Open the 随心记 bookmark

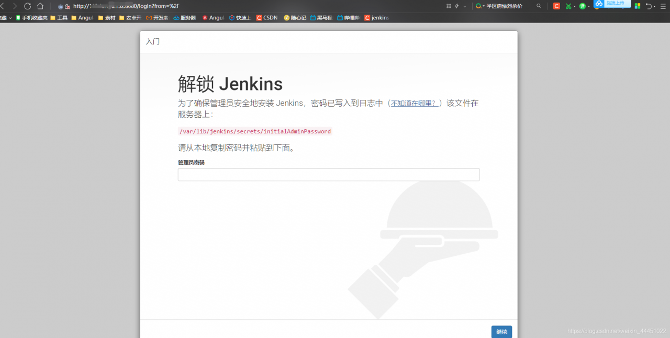click(295, 18)
